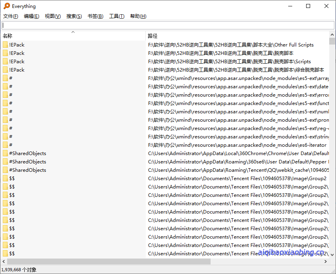Viewport: 336px width, 274px height.
Task: Focus the search input box
Action: [x=168, y=25]
